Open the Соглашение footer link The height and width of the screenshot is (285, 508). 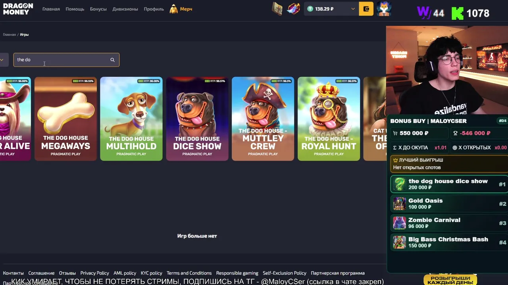[x=41, y=273]
